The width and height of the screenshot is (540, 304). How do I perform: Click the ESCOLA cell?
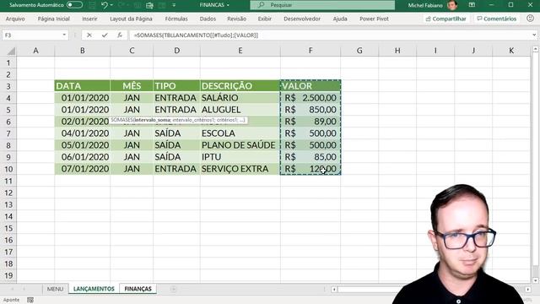(240, 133)
